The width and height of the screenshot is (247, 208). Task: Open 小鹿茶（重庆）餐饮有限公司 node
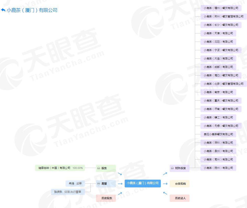pos(221,101)
